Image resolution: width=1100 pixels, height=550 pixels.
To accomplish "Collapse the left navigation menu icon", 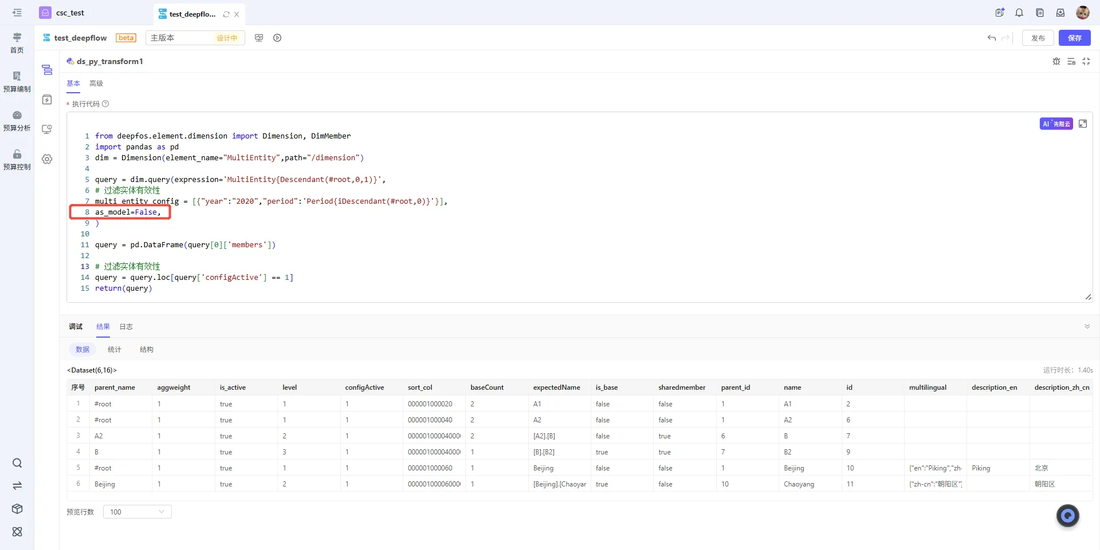I will [17, 13].
